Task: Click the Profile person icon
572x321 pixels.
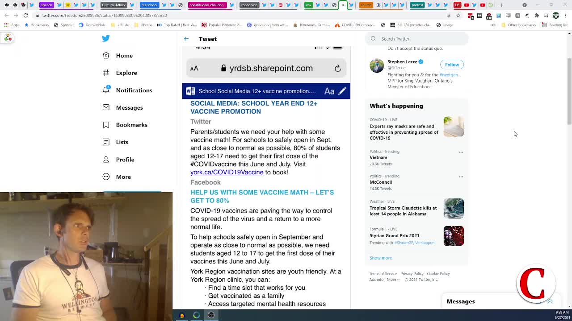Action: coord(106,159)
